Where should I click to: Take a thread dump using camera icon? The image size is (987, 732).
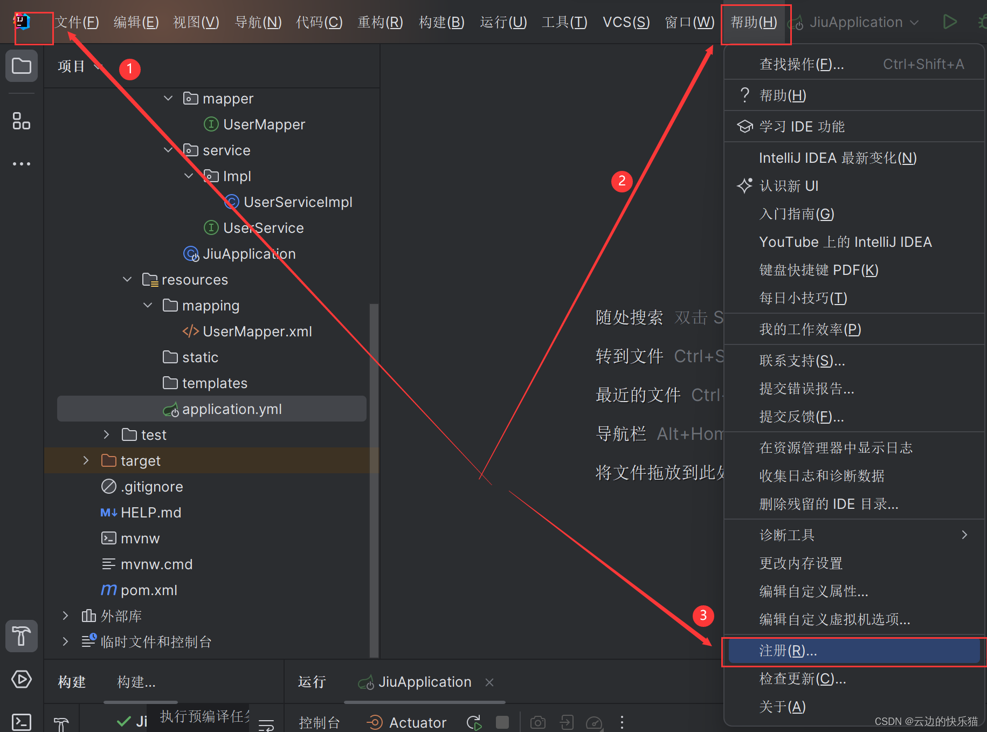[537, 722]
